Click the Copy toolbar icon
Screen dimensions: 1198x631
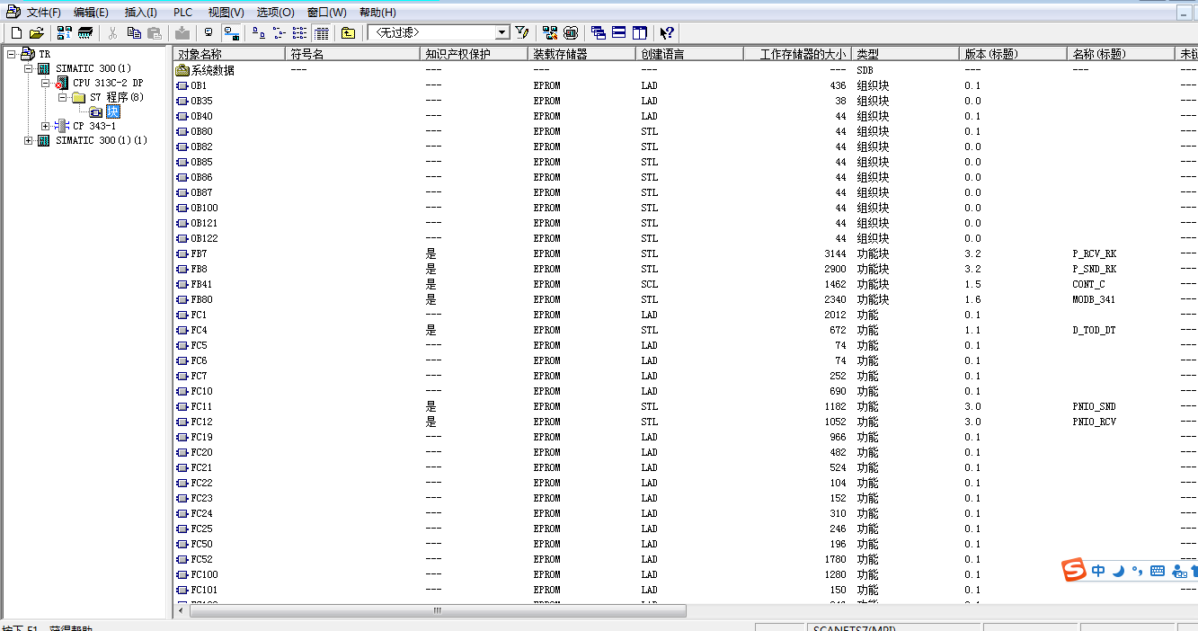point(134,32)
